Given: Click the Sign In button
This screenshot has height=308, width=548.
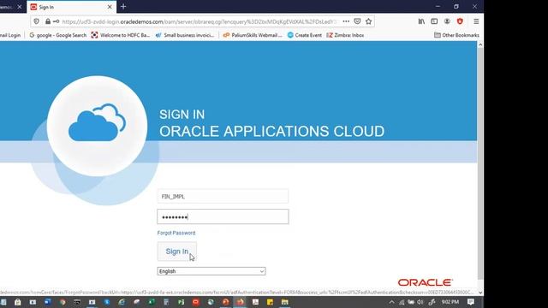Looking at the screenshot, I should point(177,252).
